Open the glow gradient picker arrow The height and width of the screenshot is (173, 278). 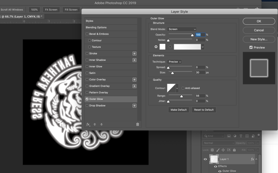click(x=203, y=47)
